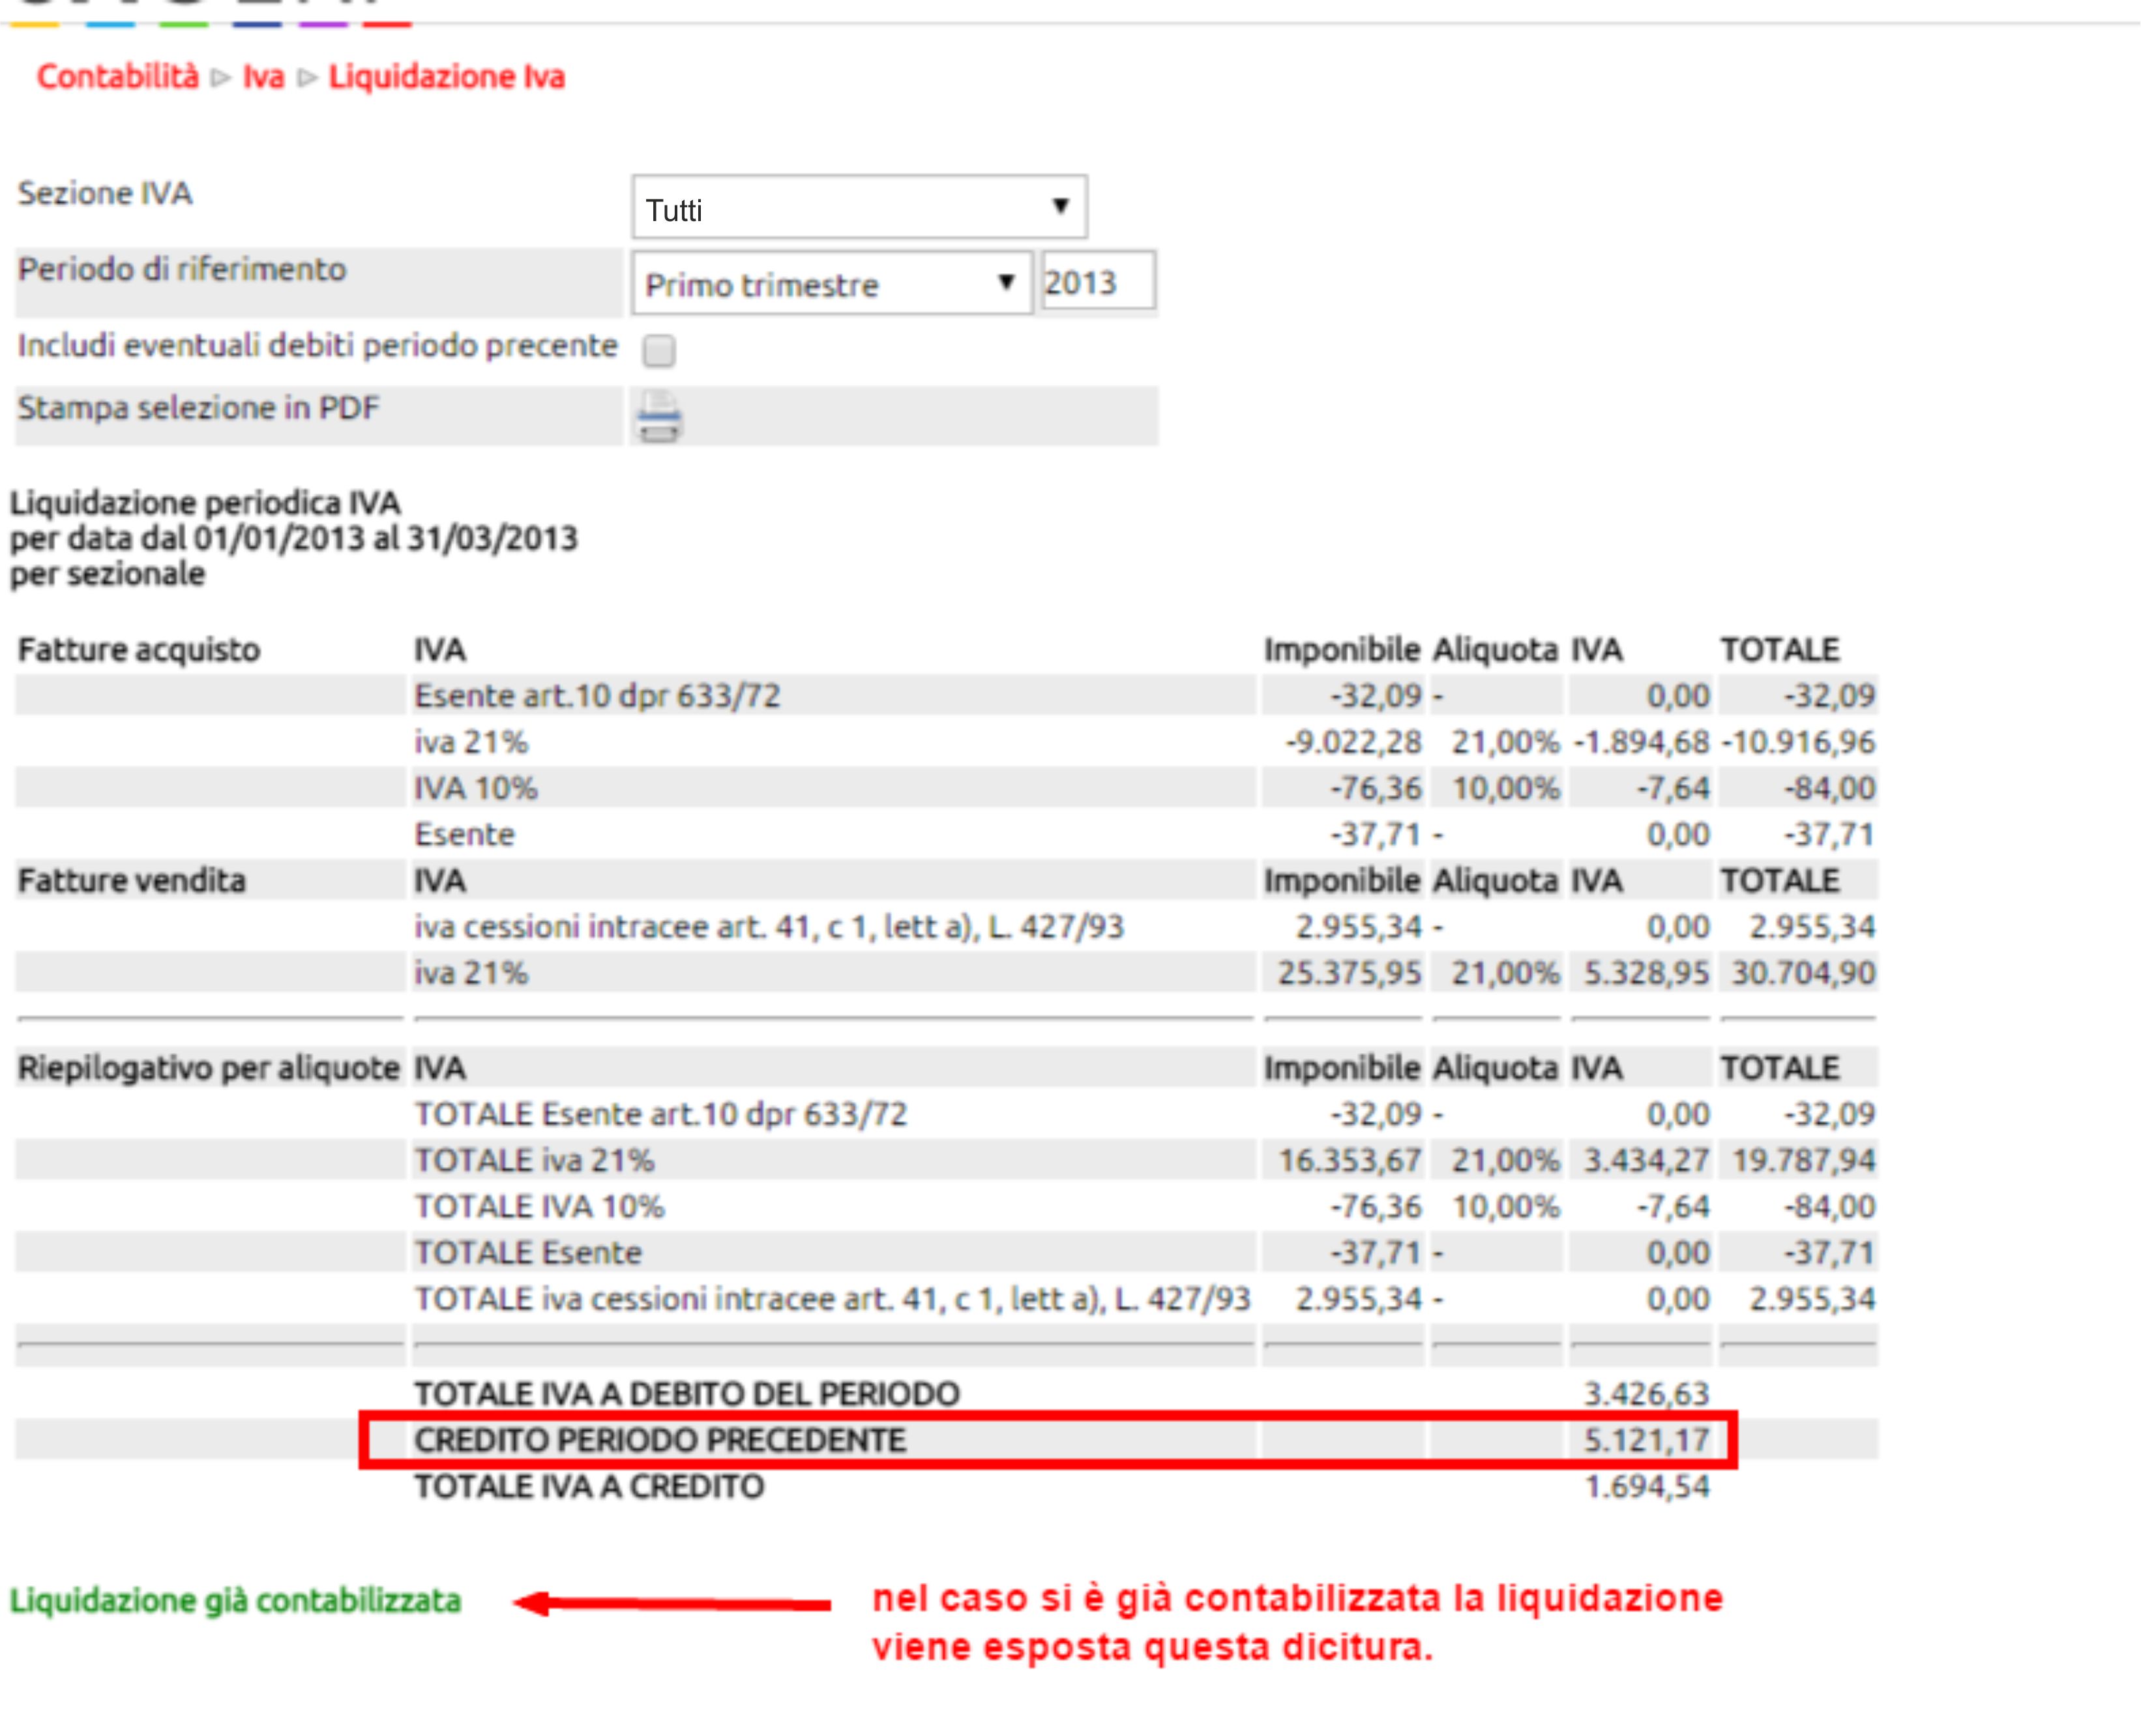The image size is (2141, 1736).
Task: Enable Includi eventuali debiti periodo precente checkbox
Action: click(x=658, y=351)
